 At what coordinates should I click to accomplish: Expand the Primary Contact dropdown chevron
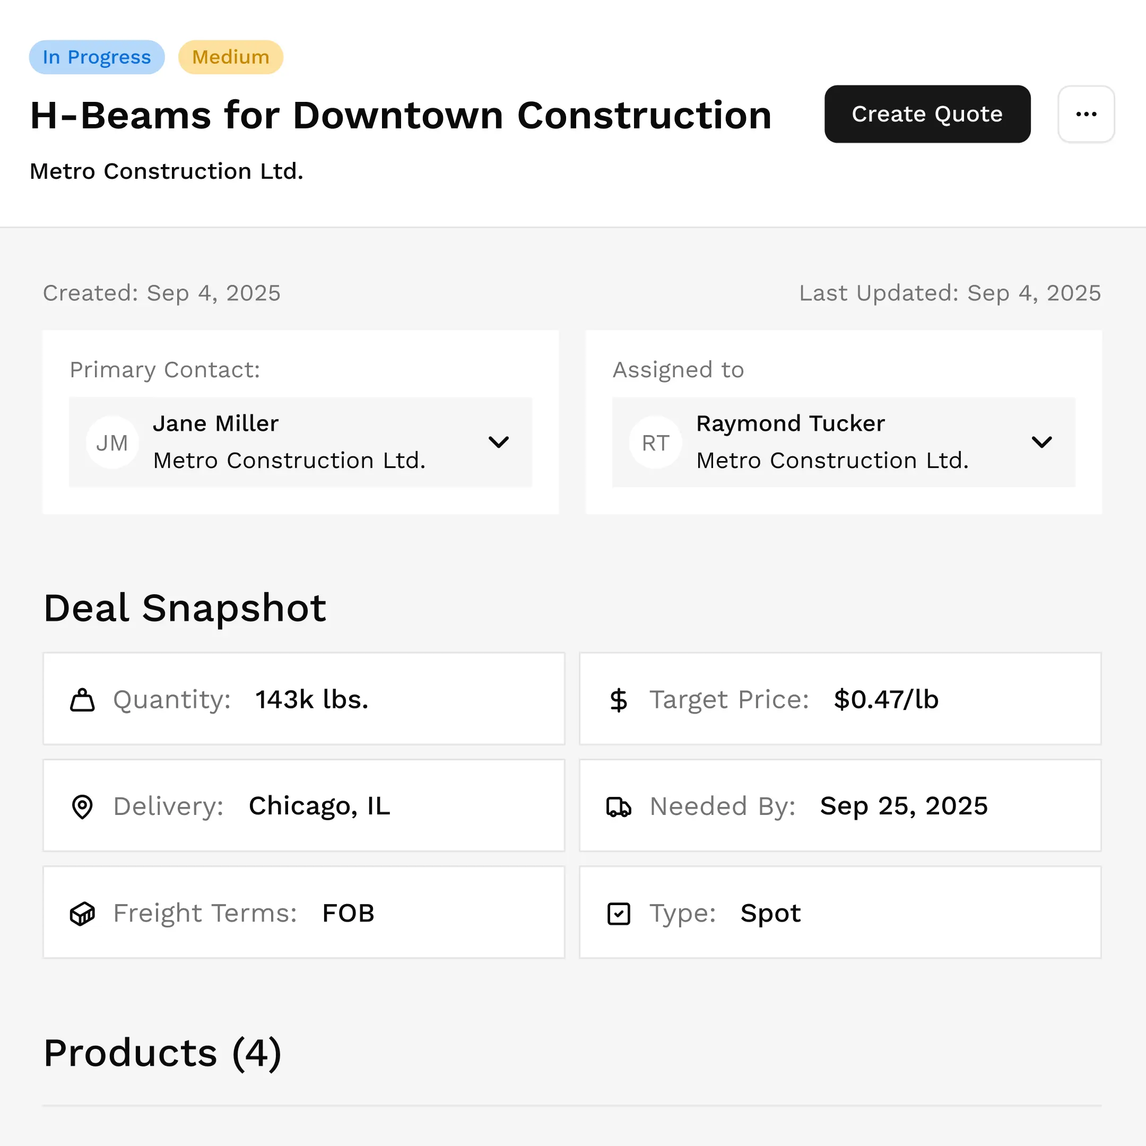(x=498, y=442)
